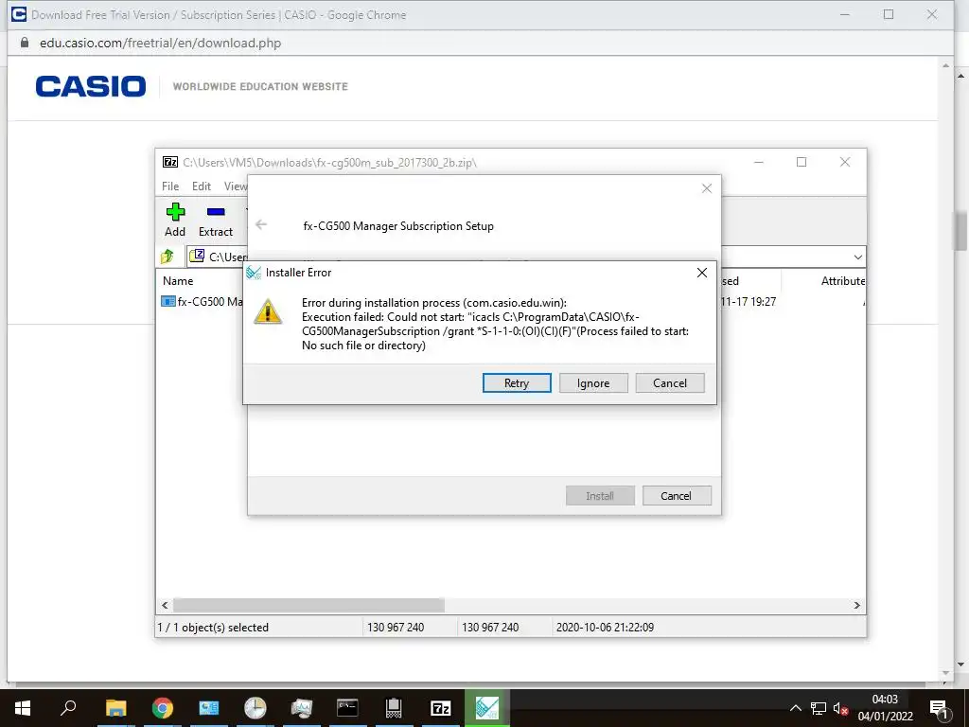969x727 pixels.
Task: Click the calculator-like app icon in taskbar
Action: [394, 707]
